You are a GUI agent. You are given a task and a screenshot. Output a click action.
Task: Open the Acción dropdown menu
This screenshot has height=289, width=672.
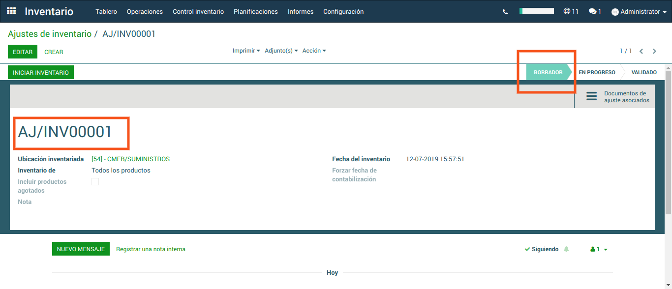pos(314,51)
